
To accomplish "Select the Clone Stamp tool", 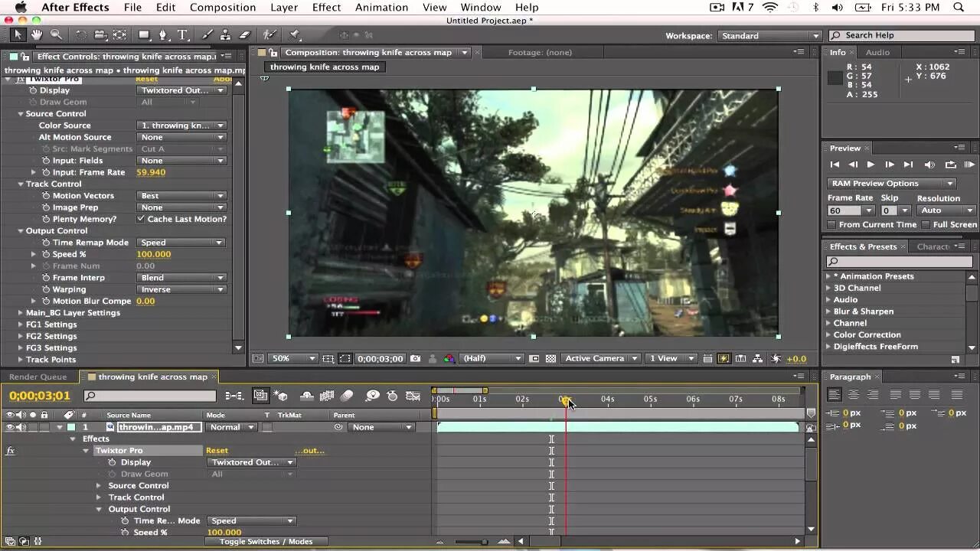I will (x=226, y=35).
